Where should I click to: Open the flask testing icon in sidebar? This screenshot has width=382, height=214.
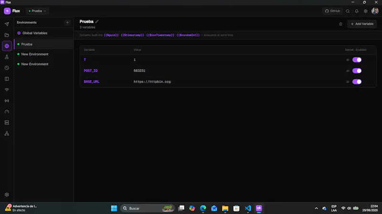click(7, 57)
